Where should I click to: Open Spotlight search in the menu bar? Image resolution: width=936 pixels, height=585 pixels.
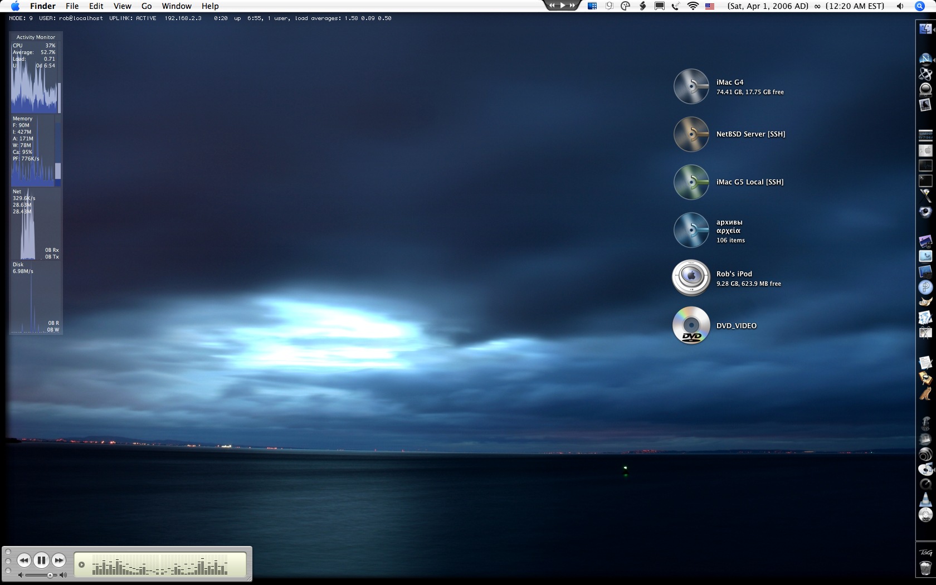coord(920,6)
